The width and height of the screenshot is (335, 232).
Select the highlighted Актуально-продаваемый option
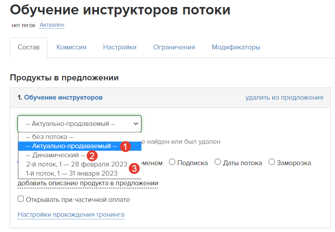(79, 146)
